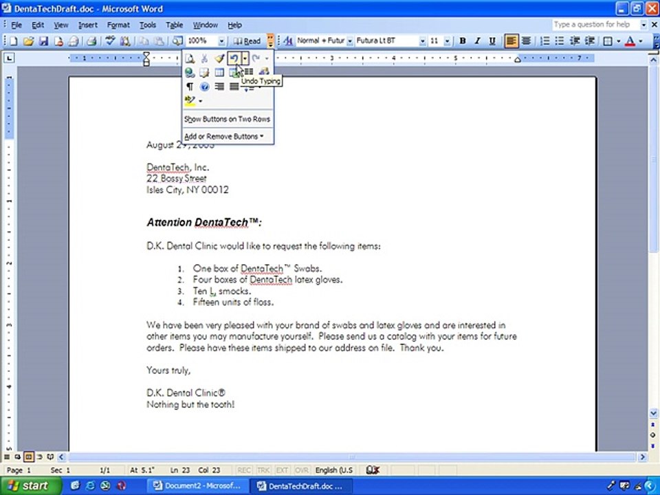Open the Border style dropdown arrow
Viewport: 660px width, 495px height.
[x=618, y=41]
